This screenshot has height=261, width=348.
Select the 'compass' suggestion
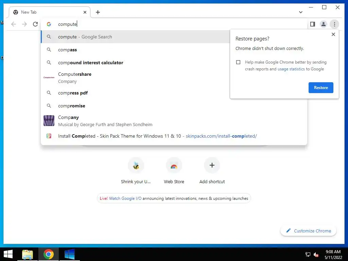tap(135, 50)
